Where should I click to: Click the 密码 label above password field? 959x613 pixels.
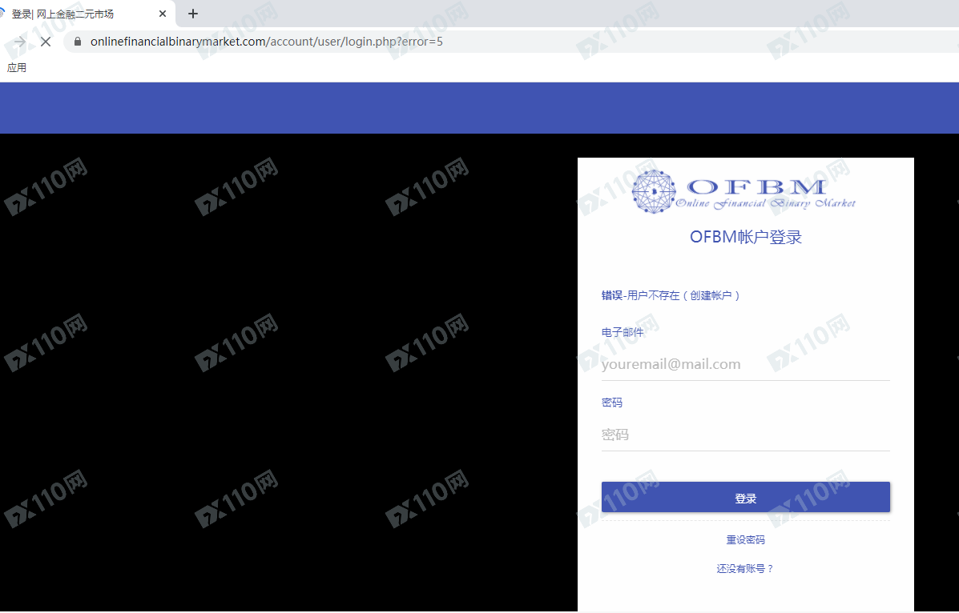[611, 403]
